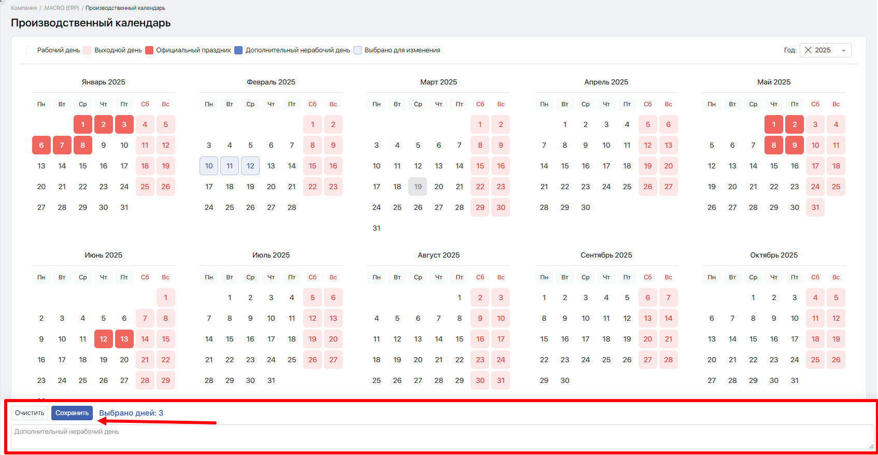The image size is (878, 455).
Task: Click the pink Выходной день legend swatch
Action: pyautogui.click(x=87, y=50)
